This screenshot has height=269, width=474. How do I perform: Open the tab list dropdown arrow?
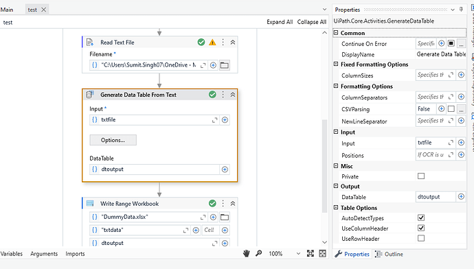[x=324, y=10]
